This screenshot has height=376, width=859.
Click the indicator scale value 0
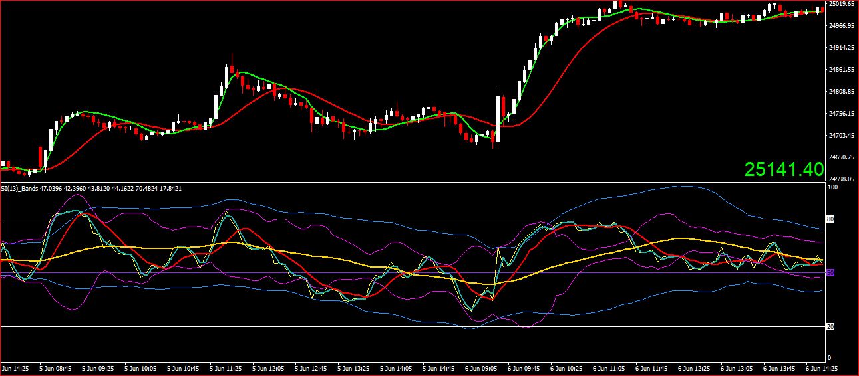pyautogui.click(x=828, y=358)
